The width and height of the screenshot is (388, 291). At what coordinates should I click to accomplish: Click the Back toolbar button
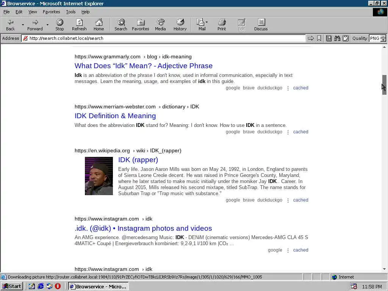point(10,25)
